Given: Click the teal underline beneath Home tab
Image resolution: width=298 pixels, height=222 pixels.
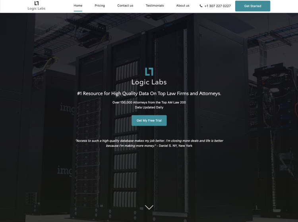Looking at the screenshot, I should (78, 11).
